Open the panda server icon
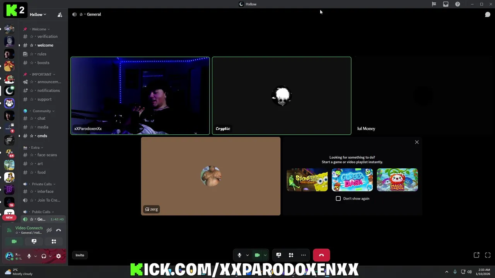The image size is (495, 278). 9,103
